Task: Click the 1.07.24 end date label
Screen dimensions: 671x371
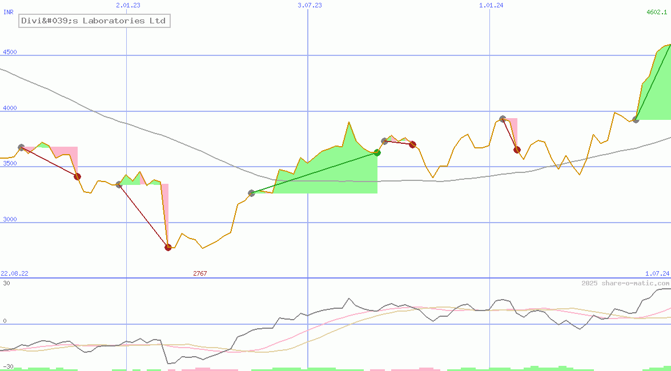Action: pyautogui.click(x=657, y=273)
